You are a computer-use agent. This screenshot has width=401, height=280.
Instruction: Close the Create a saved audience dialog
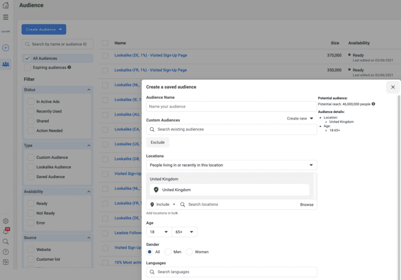[393, 87]
